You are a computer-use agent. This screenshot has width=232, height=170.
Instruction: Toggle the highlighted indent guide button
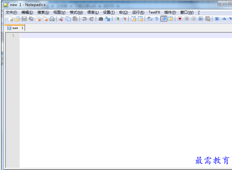click(x=164, y=19)
